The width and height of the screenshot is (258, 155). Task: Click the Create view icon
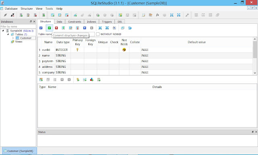click(x=120, y=15)
